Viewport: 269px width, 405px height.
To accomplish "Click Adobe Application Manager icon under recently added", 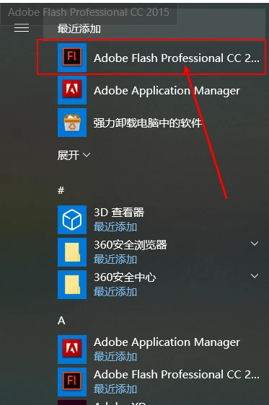I will coord(72,90).
